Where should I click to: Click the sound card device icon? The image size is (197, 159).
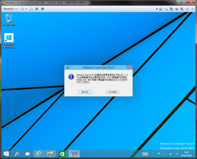(182, 9)
